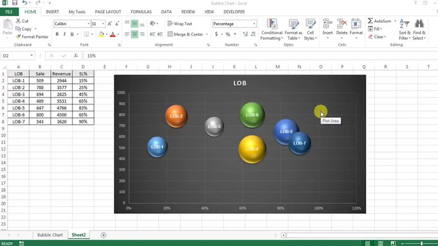
Task: Click Copy in Clipboard group
Action: point(24,29)
